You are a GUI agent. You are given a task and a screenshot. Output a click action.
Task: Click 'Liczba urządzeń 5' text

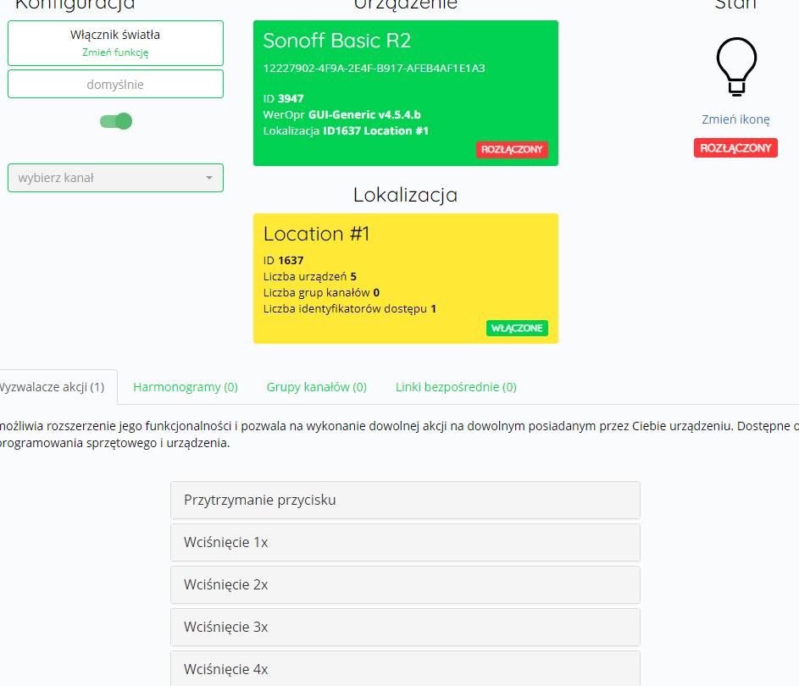310,277
